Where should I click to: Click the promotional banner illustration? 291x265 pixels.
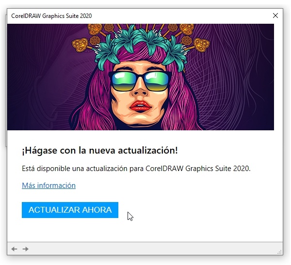[x=141, y=77]
